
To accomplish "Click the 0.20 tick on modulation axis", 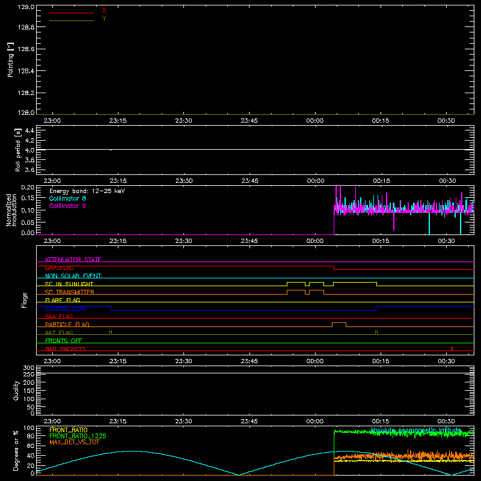I will point(28,187).
